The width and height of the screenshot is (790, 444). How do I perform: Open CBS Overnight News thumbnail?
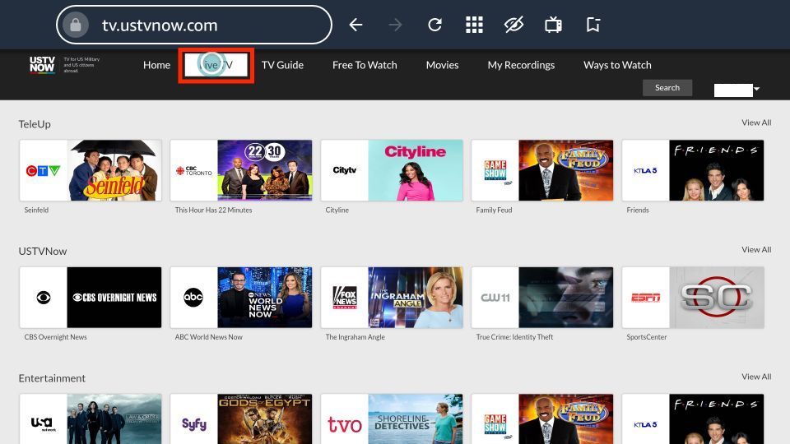tap(114, 297)
